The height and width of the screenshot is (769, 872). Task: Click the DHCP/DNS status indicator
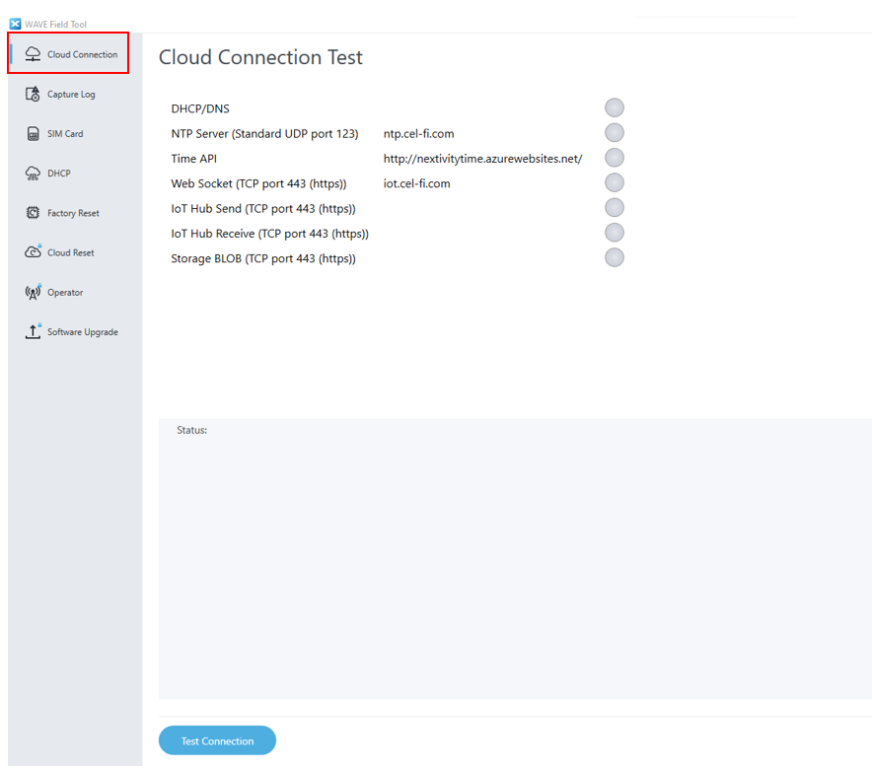614,107
